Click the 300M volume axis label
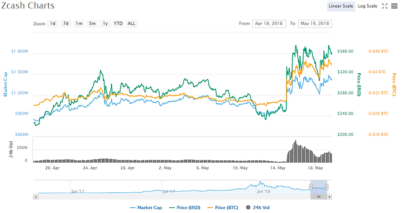 [x=22, y=148]
